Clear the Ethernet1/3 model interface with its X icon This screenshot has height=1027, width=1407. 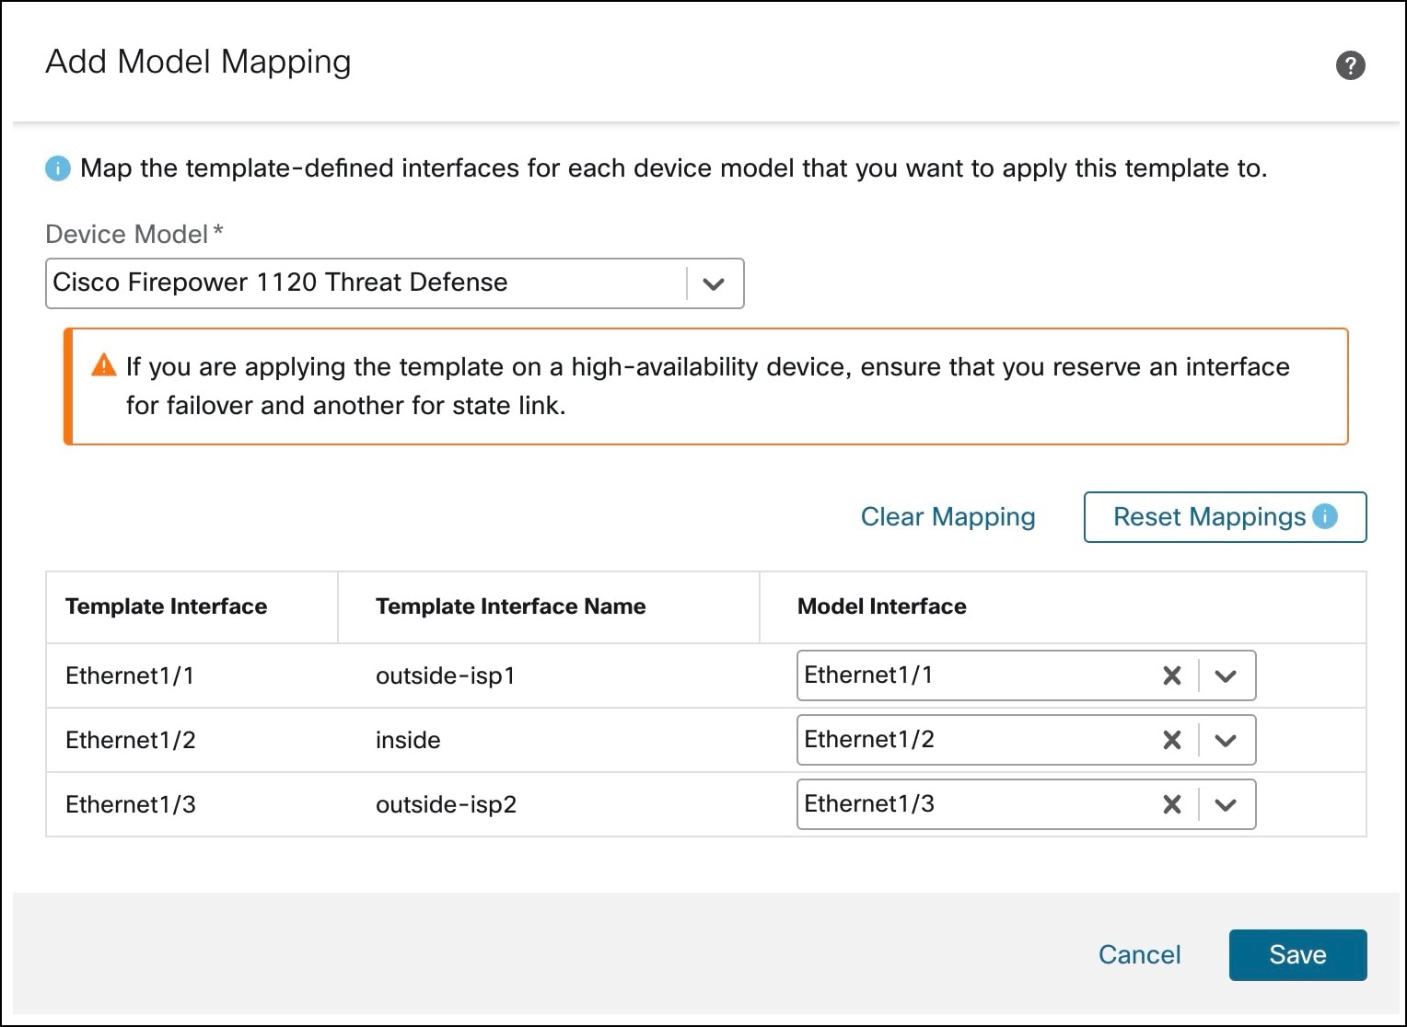click(x=1171, y=804)
